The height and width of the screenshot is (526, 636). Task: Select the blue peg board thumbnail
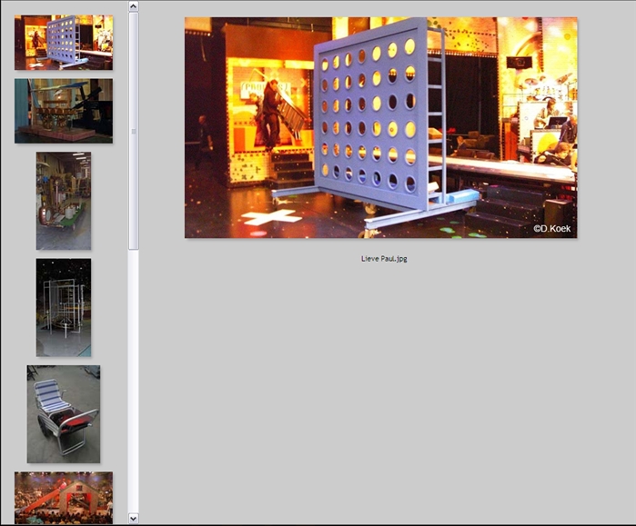click(64, 43)
